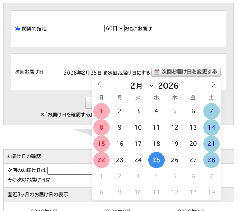Click the その次のお届け日は input field
245x211 pixels.
pyautogui.click(x=72, y=180)
